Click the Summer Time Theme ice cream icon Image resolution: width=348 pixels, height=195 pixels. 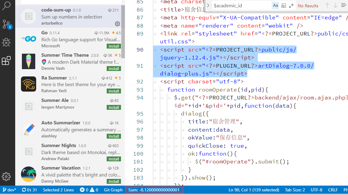point(29,61)
